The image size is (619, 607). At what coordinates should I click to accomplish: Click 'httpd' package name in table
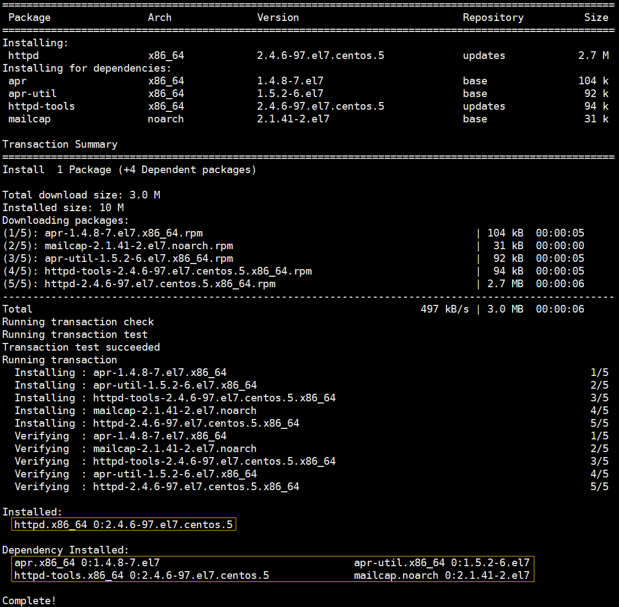point(24,55)
